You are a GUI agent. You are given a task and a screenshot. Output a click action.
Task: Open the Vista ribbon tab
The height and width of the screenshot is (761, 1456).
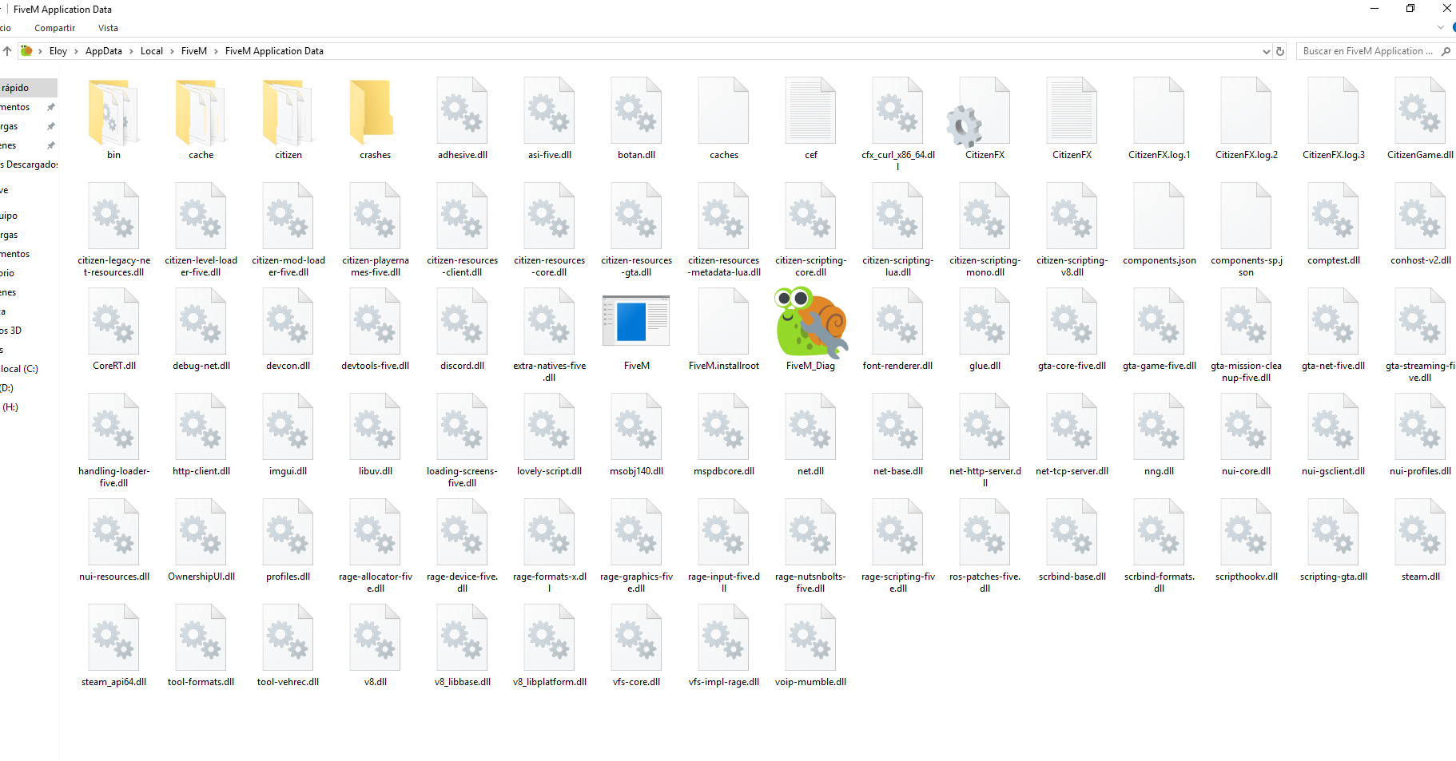pyautogui.click(x=108, y=28)
